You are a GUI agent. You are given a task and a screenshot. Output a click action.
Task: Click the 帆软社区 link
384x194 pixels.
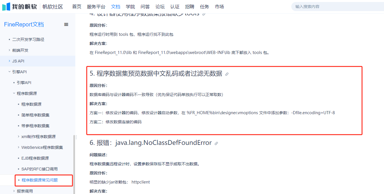point(53,7)
